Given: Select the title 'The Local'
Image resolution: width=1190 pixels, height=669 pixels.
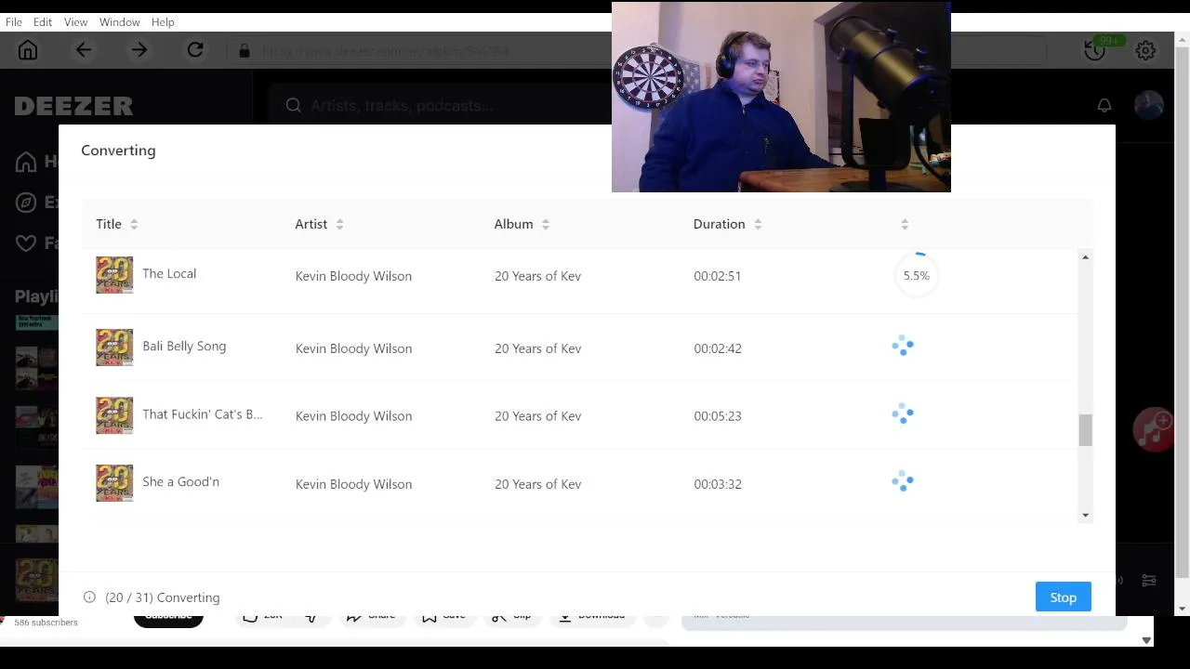Looking at the screenshot, I should (169, 274).
